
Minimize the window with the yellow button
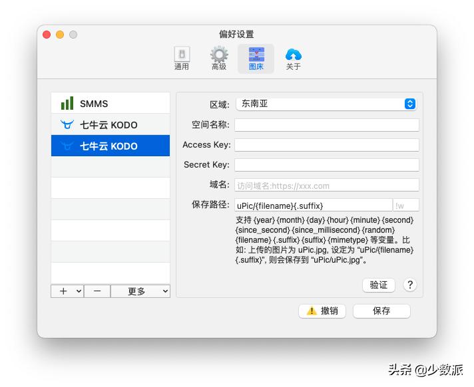(x=60, y=35)
